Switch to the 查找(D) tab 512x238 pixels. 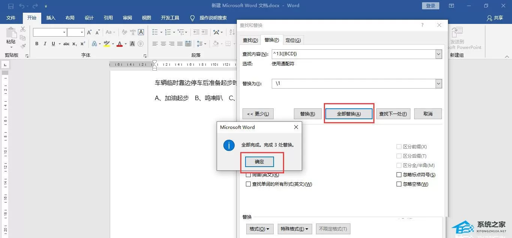pos(250,40)
